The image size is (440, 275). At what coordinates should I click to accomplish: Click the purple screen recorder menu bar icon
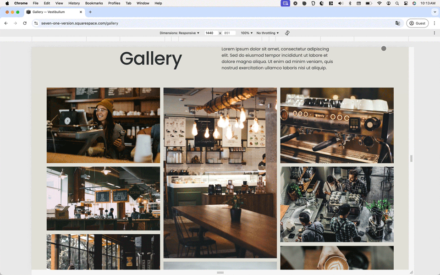285,3
